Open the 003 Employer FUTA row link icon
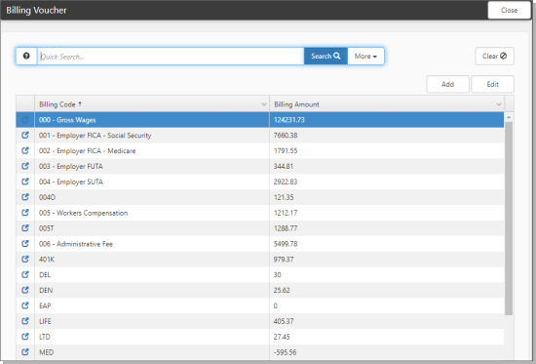536x364 pixels. (25, 166)
